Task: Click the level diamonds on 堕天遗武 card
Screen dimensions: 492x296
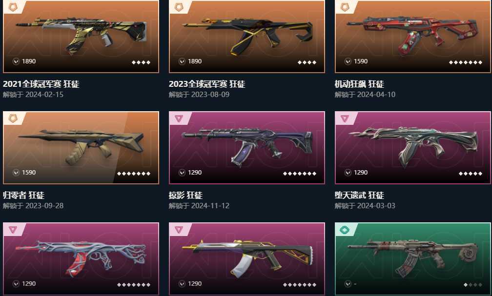Action: pyautogui.click(x=471, y=174)
